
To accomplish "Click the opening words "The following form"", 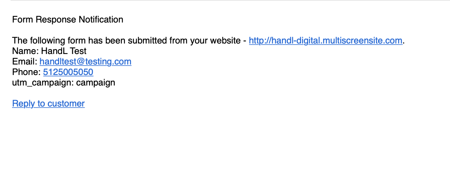I will pyautogui.click(x=41, y=40).
